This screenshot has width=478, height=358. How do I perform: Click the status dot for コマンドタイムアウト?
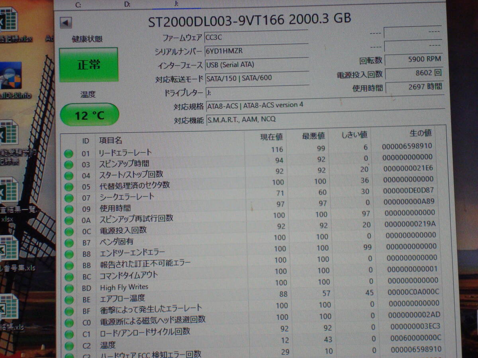click(69, 277)
